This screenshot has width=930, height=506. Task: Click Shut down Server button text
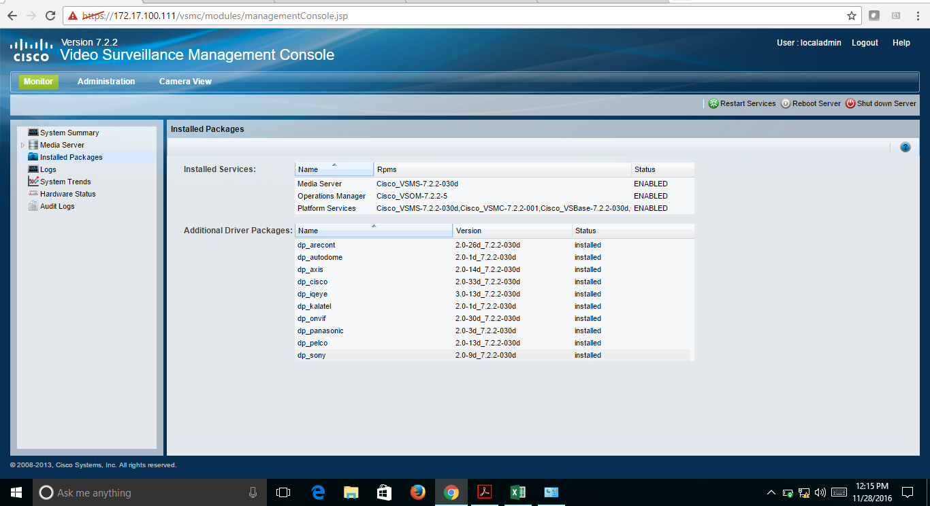[x=887, y=103]
